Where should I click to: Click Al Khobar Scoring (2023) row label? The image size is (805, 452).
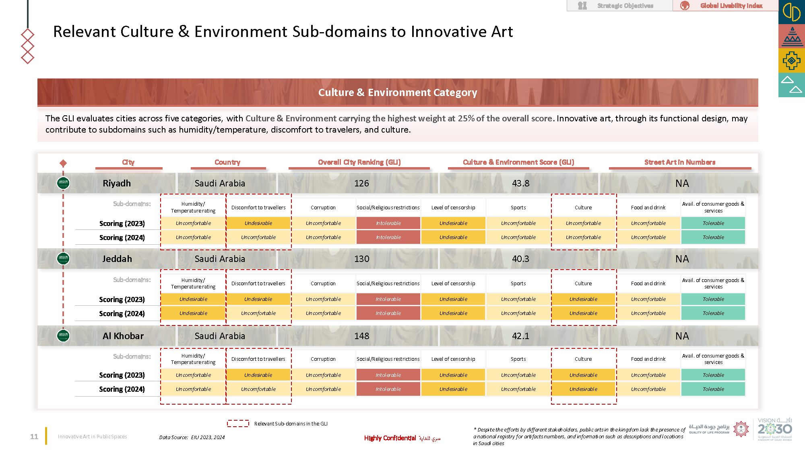tap(122, 375)
